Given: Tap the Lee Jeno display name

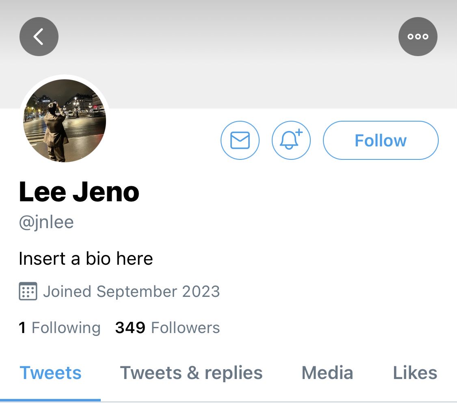Looking at the screenshot, I should (x=79, y=192).
